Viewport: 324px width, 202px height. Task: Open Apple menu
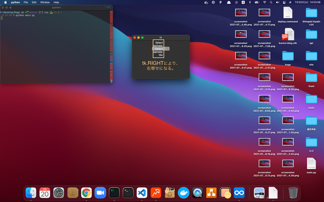[x=6, y=2]
